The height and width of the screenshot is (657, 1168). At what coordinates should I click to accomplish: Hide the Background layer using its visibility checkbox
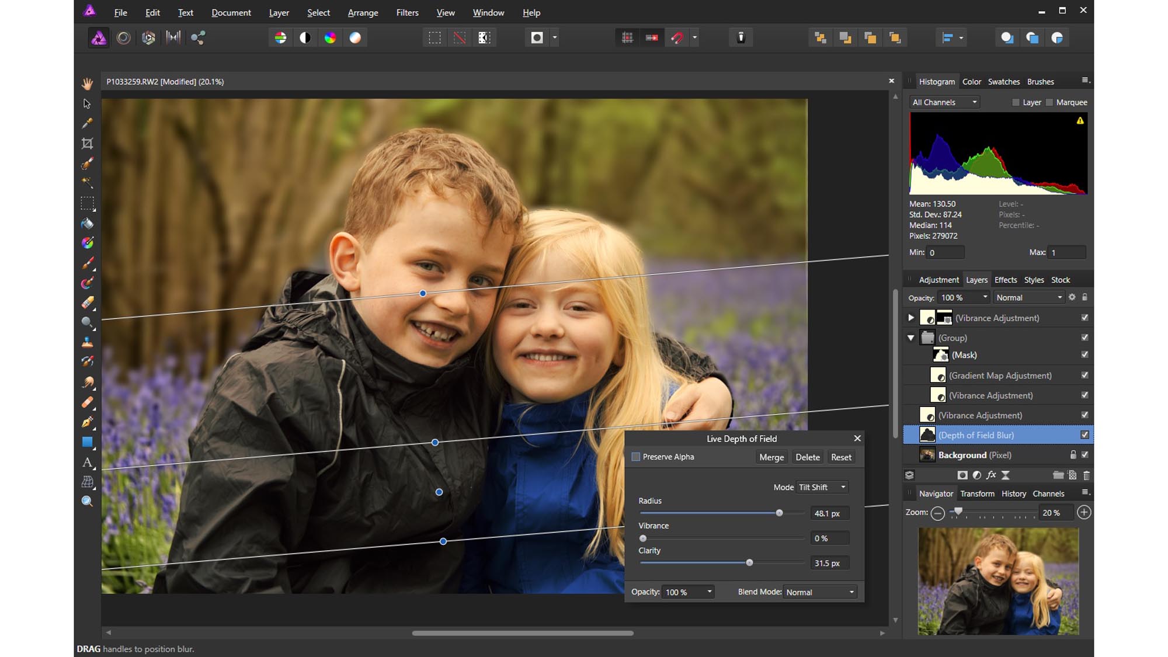click(1085, 455)
